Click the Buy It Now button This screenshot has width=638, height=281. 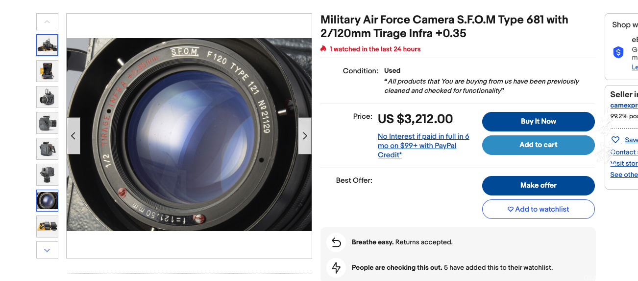pyautogui.click(x=539, y=122)
